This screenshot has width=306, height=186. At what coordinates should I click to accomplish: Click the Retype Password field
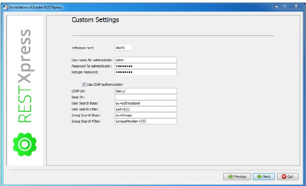(x=146, y=72)
